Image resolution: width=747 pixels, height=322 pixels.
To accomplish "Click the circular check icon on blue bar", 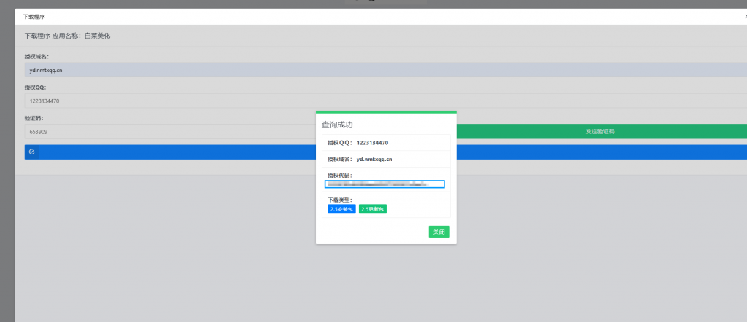I will [x=31, y=152].
